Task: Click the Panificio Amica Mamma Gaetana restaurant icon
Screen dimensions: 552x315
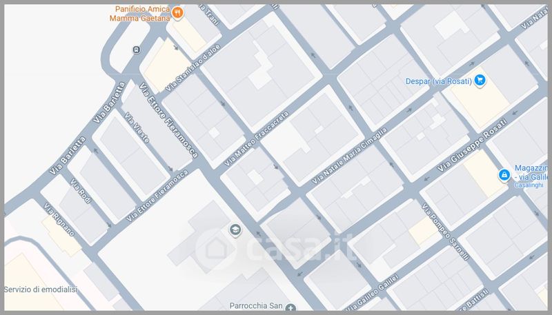Action: [x=177, y=12]
